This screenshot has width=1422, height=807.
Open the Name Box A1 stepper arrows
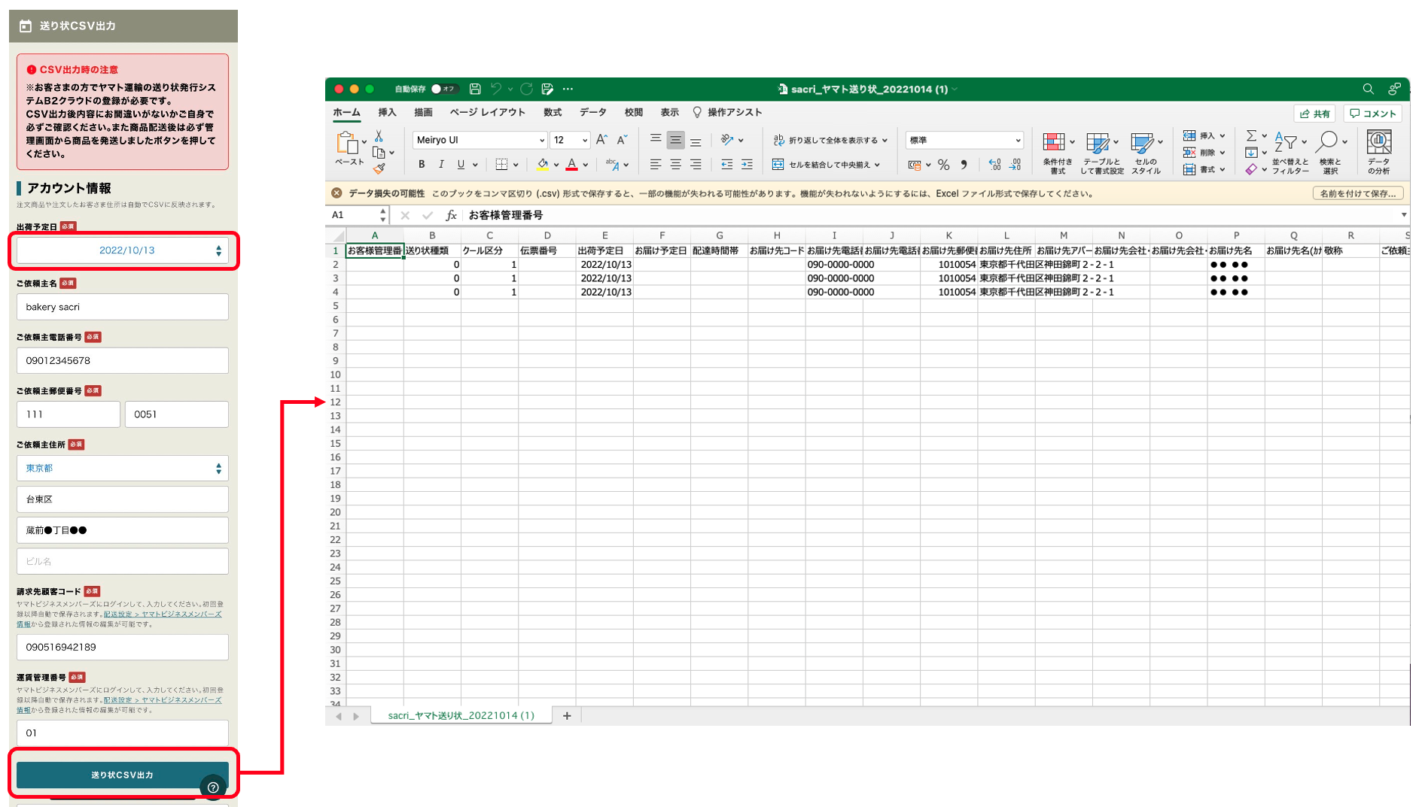point(382,215)
